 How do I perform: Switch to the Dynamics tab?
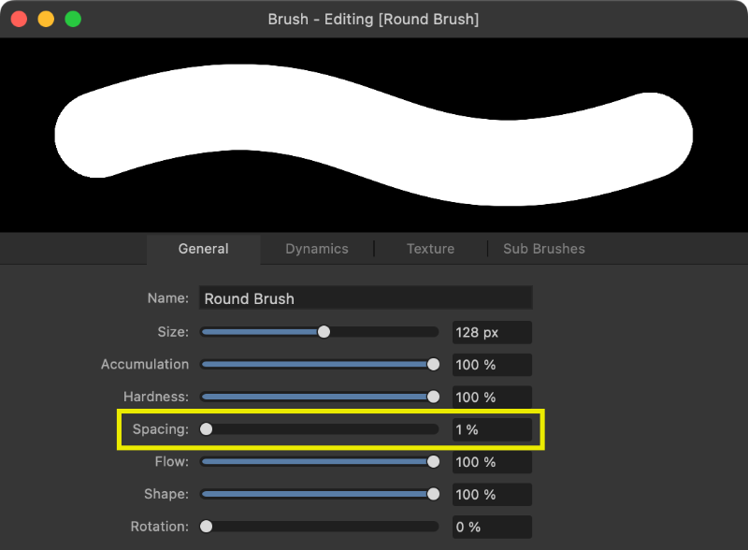(316, 249)
